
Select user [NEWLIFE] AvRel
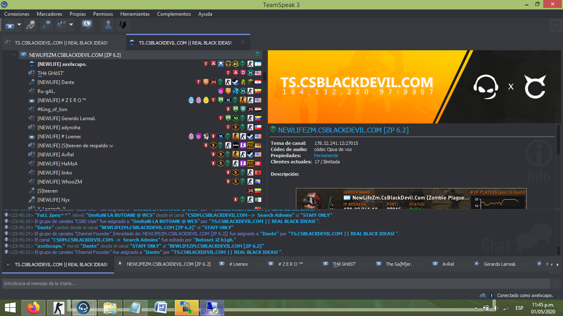coord(55,154)
